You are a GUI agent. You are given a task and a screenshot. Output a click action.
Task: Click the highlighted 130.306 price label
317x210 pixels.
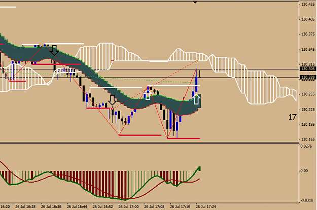308,69
